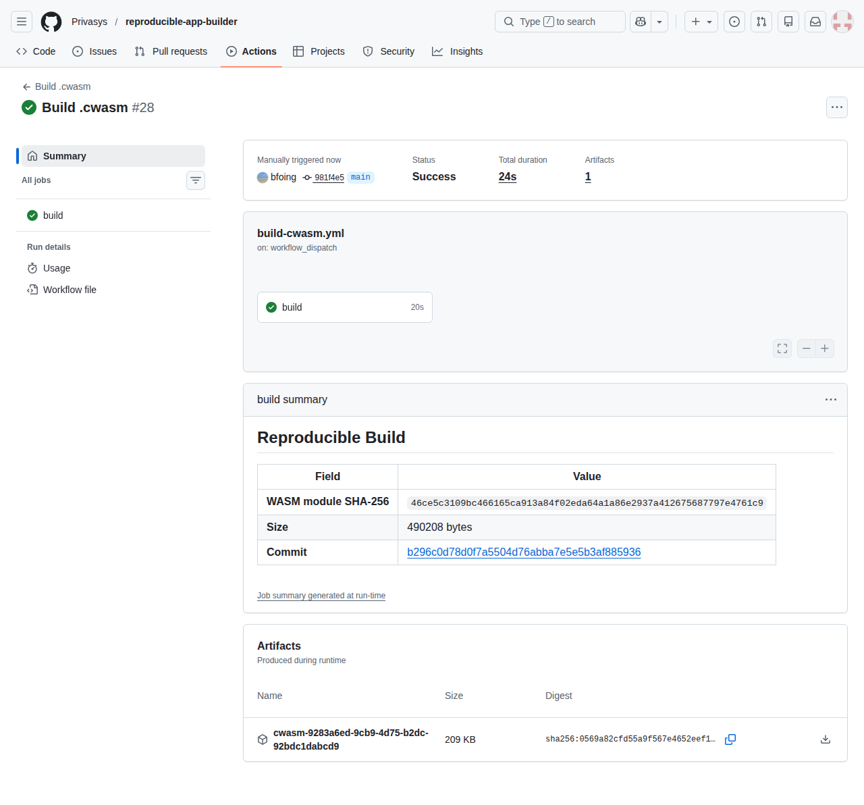Open cwasm artifact name link
Image resolution: width=864 pixels, height=805 pixels.
pyautogui.click(x=351, y=739)
